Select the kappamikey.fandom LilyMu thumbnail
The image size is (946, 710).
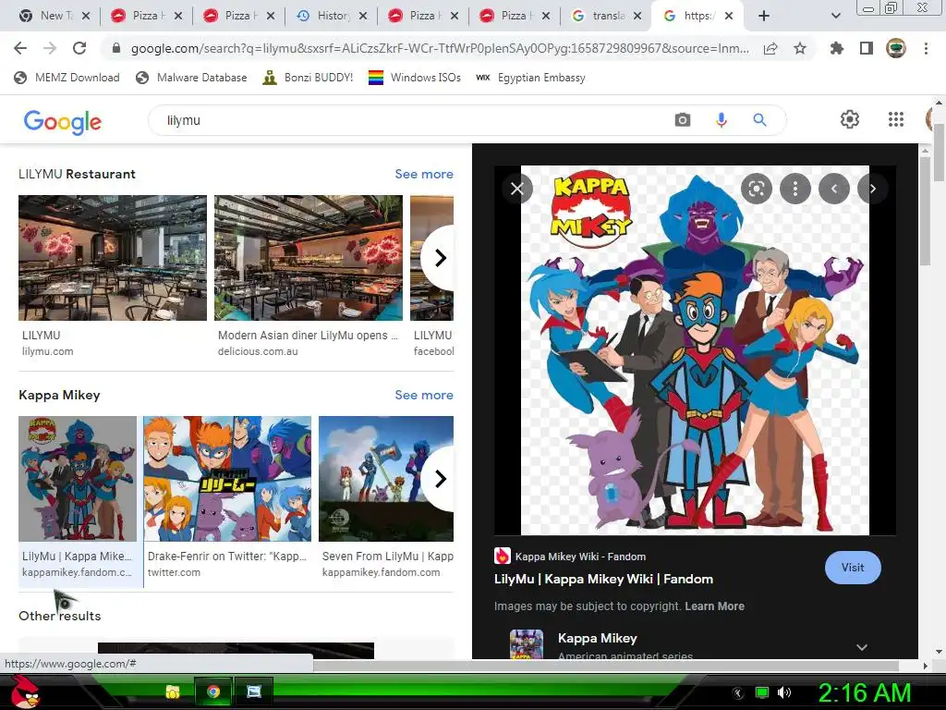coord(78,480)
